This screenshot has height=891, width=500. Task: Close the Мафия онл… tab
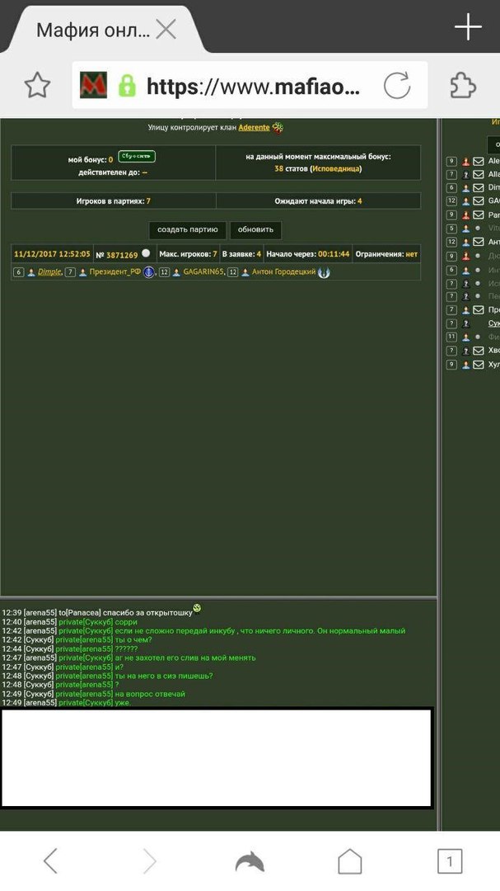click(166, 31)
